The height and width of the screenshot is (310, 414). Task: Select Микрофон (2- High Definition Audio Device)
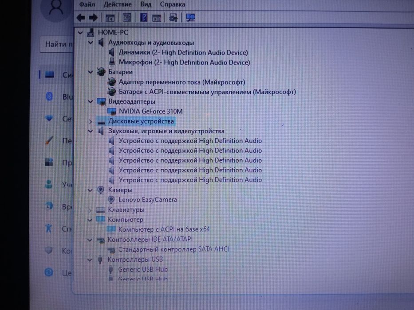click(184, 62)
